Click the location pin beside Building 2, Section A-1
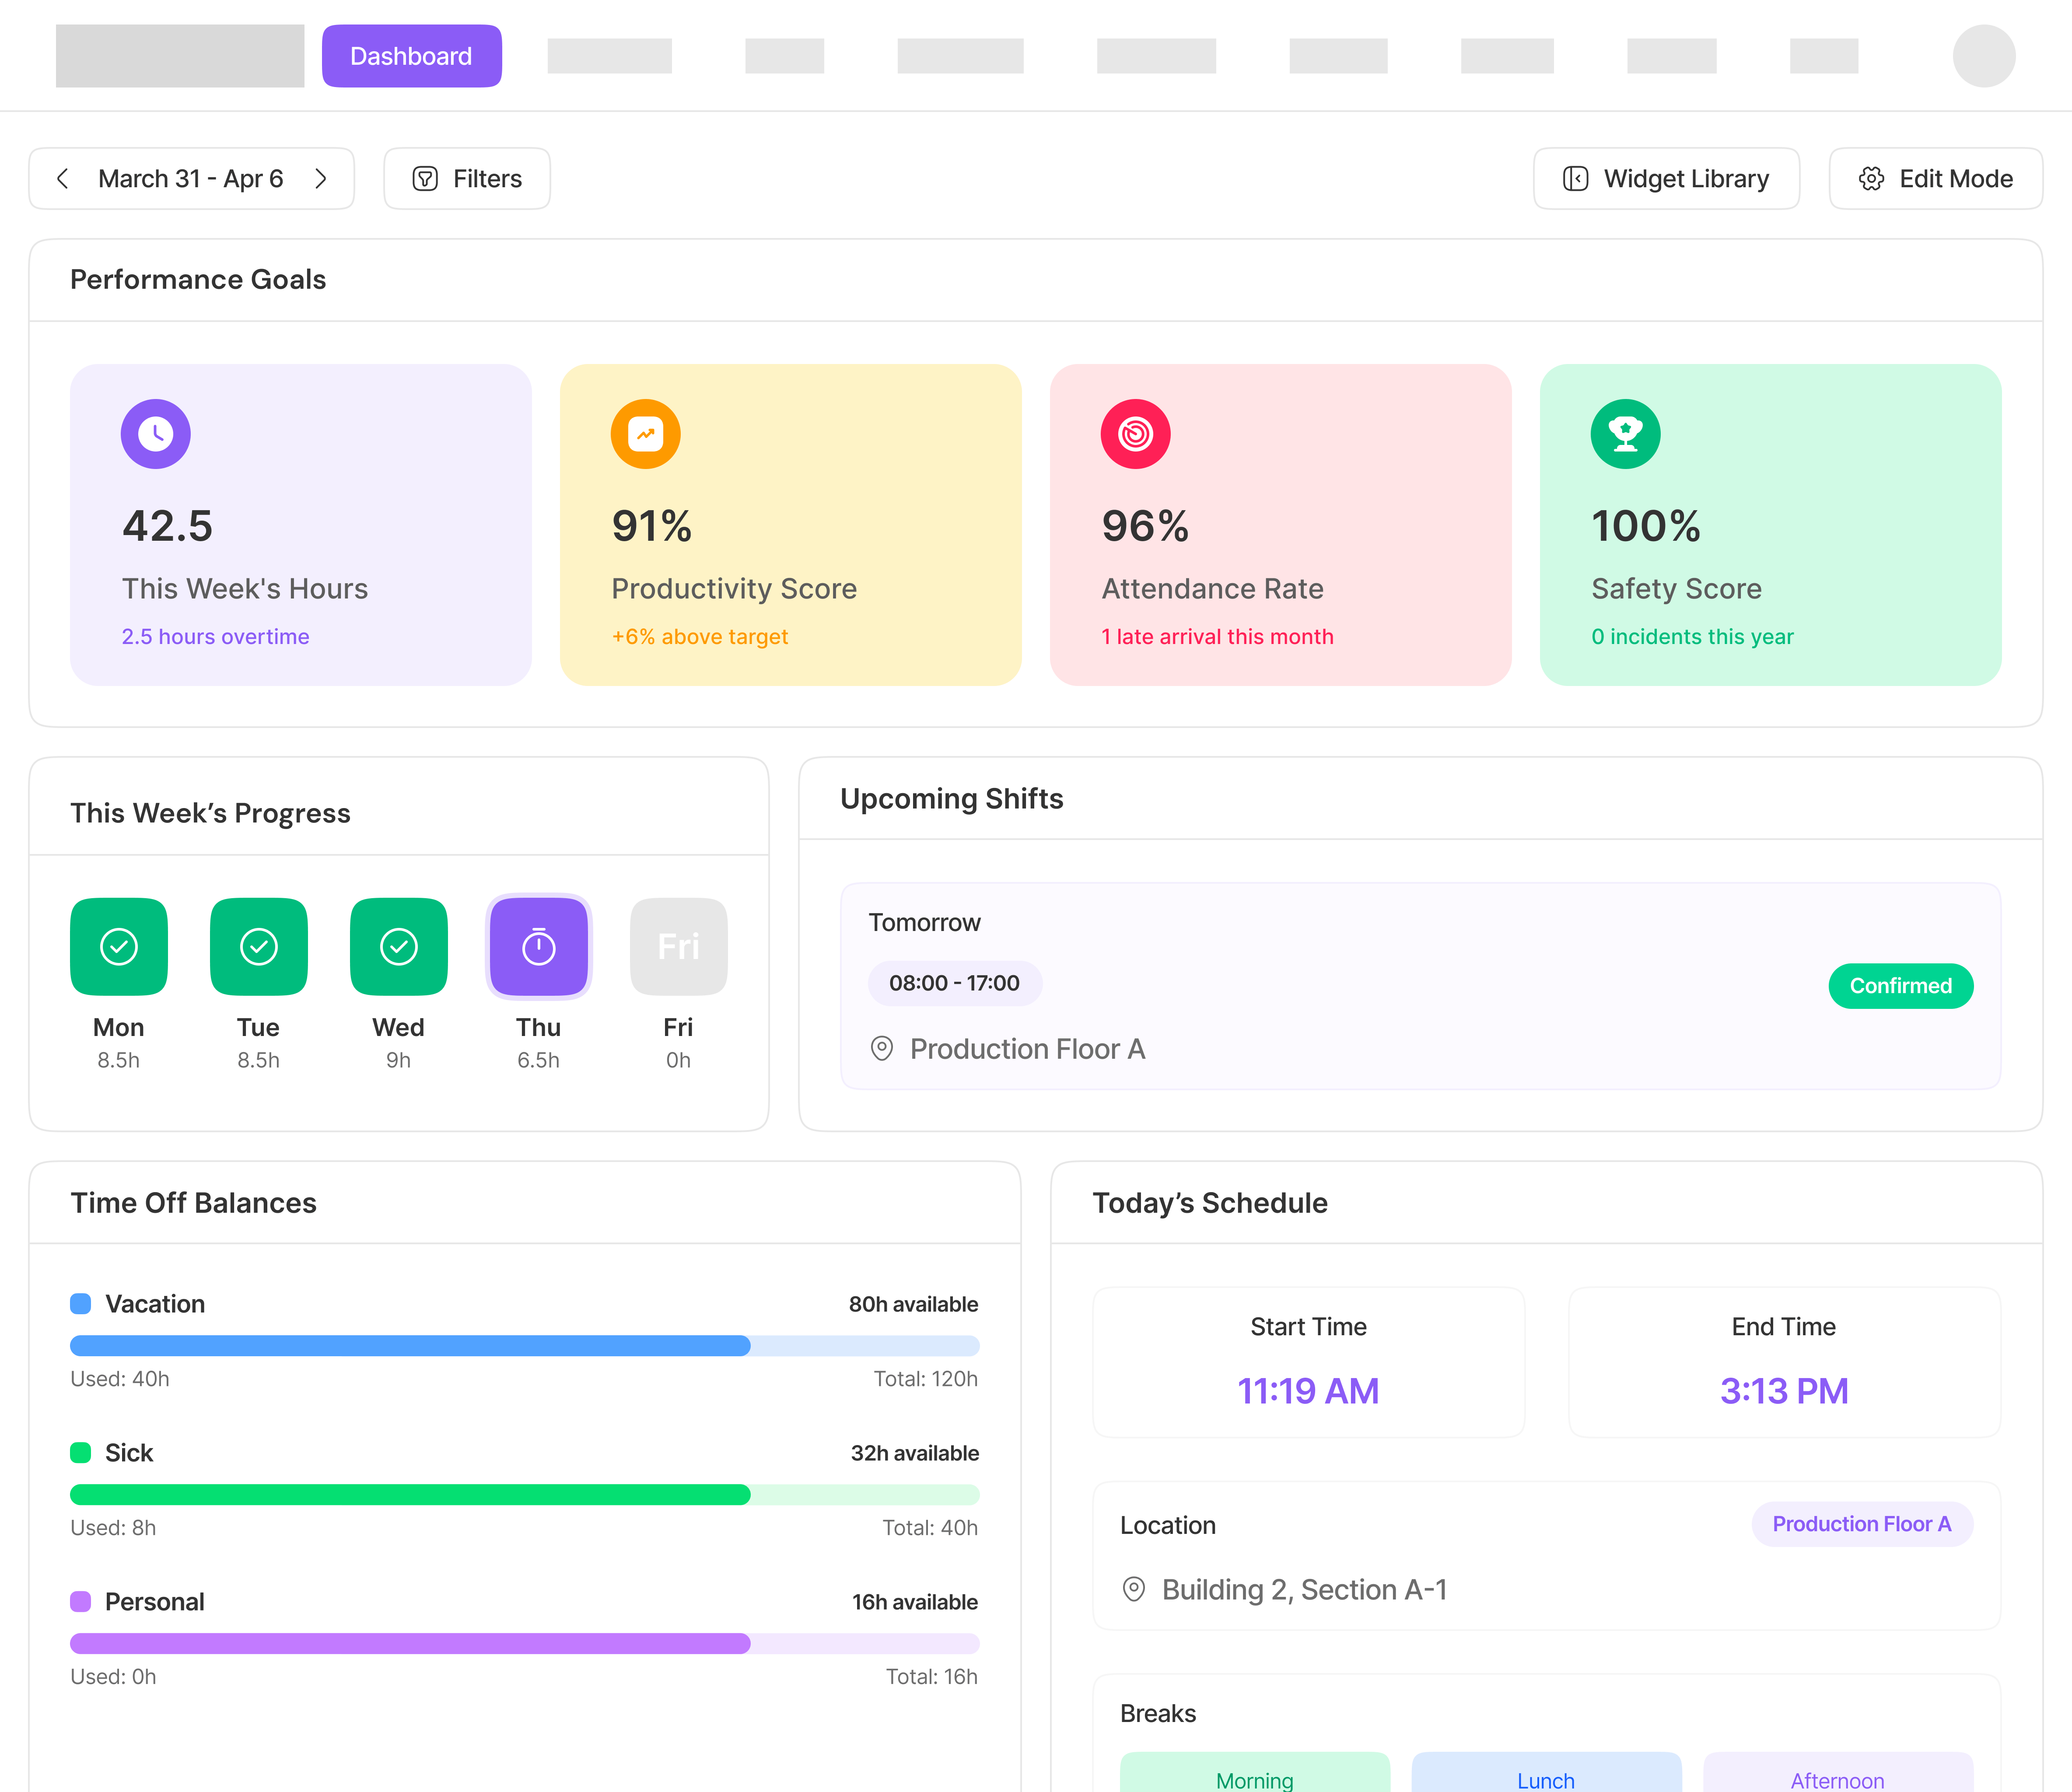Image resolution: width=2072 pixels, height=1792 pixels. tap(1134, 1589)
